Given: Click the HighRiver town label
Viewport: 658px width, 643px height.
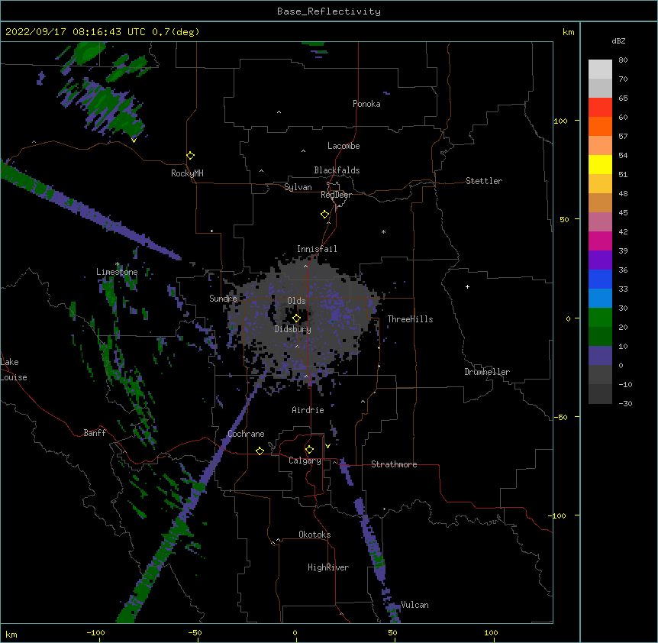Looking at the screenshot, I should point(328,567).
